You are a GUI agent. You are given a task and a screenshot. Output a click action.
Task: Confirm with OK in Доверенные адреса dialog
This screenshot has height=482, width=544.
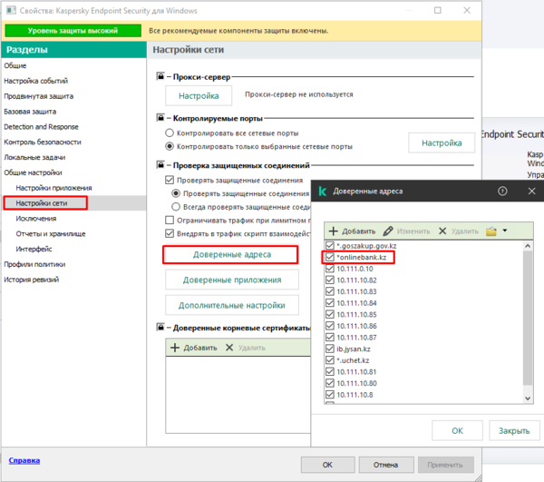457,430
